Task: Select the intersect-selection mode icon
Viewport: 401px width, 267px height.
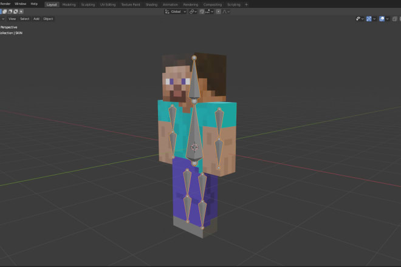Action: pyautogui.click(x=21, y=12)
